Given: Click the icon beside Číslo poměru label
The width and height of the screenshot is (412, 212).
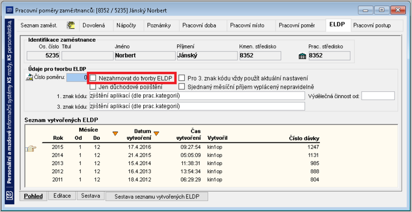Looking at the screenshot, I should click(x=29, y=77).
